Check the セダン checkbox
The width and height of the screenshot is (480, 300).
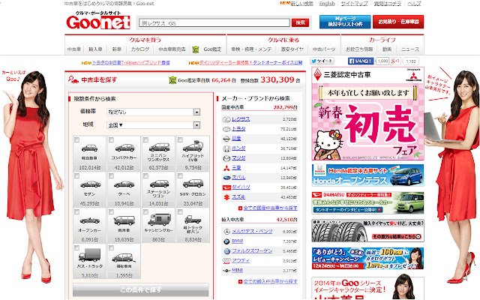[76, 176]
